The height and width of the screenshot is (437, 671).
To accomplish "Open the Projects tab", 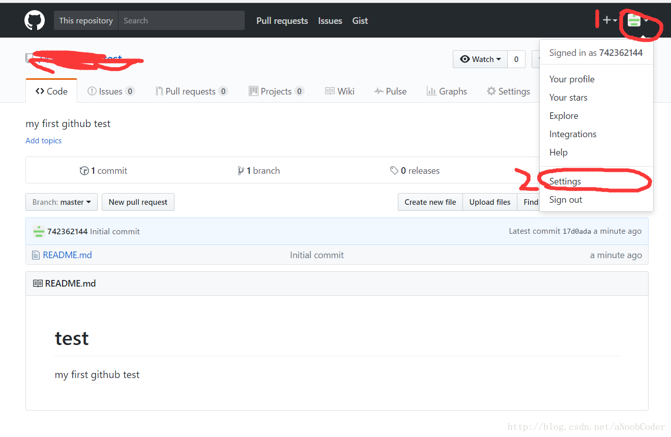I will point(276,91).
